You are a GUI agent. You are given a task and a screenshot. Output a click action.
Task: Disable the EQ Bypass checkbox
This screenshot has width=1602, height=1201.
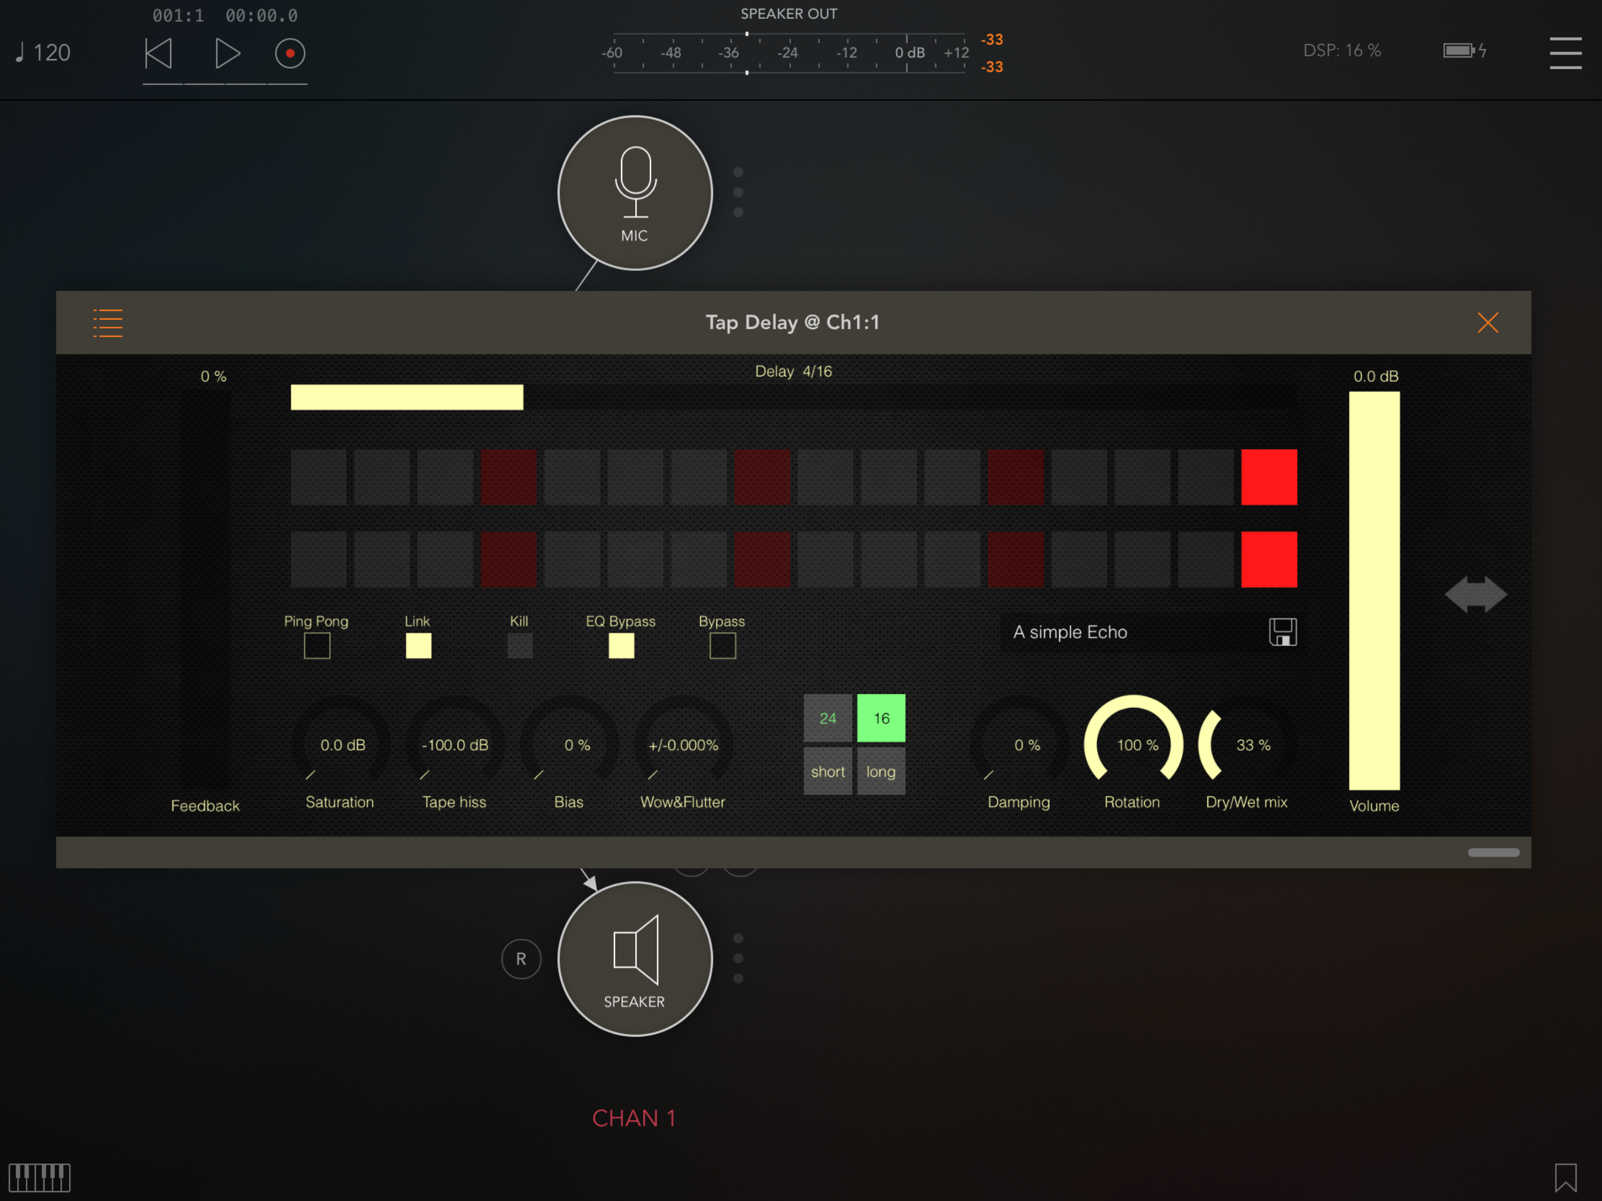(620, 644)
